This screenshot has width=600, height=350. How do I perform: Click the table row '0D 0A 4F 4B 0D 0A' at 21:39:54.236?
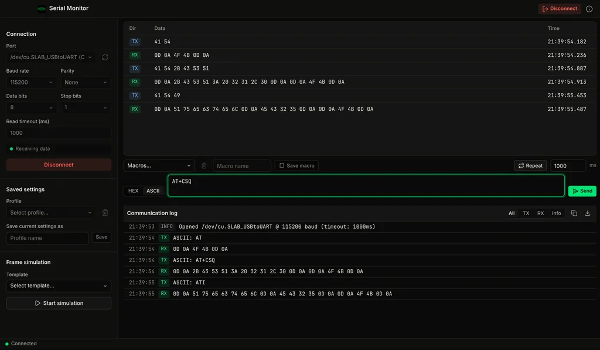pos(360,55)
